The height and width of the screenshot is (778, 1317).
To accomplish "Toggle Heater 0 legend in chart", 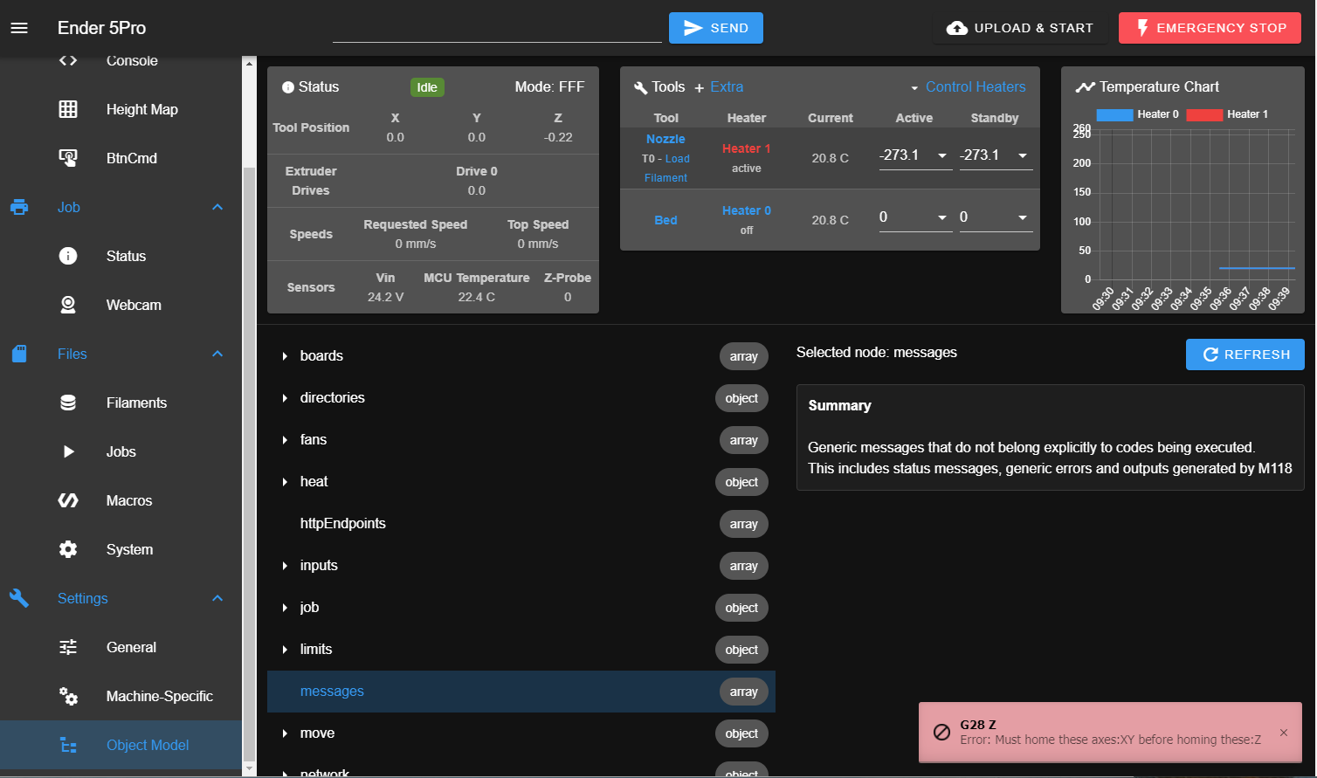I will (1138, 114).
